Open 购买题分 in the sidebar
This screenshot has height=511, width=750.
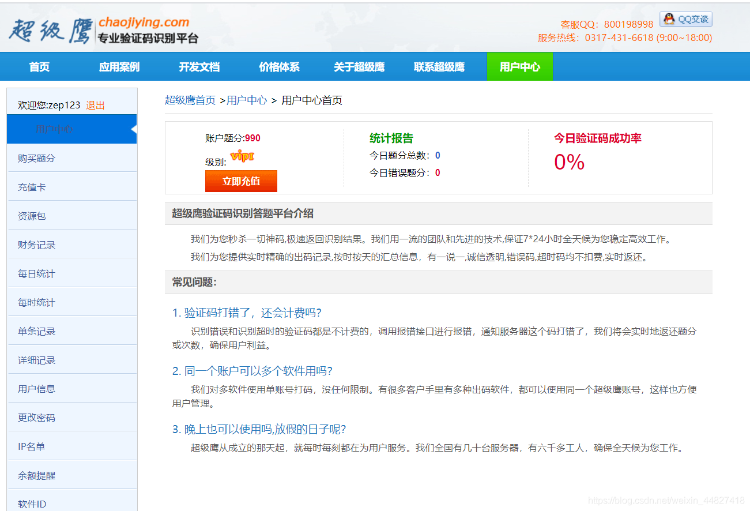(x=72, y=158)
